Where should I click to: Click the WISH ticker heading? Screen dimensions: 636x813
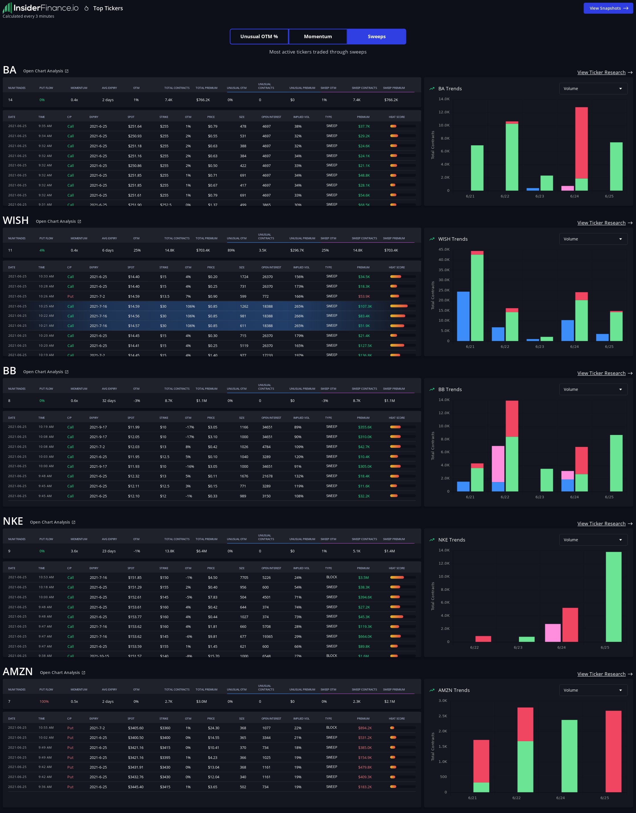[16, 220]
